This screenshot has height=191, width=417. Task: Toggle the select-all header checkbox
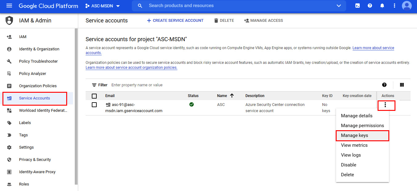[x=94, y=96]
